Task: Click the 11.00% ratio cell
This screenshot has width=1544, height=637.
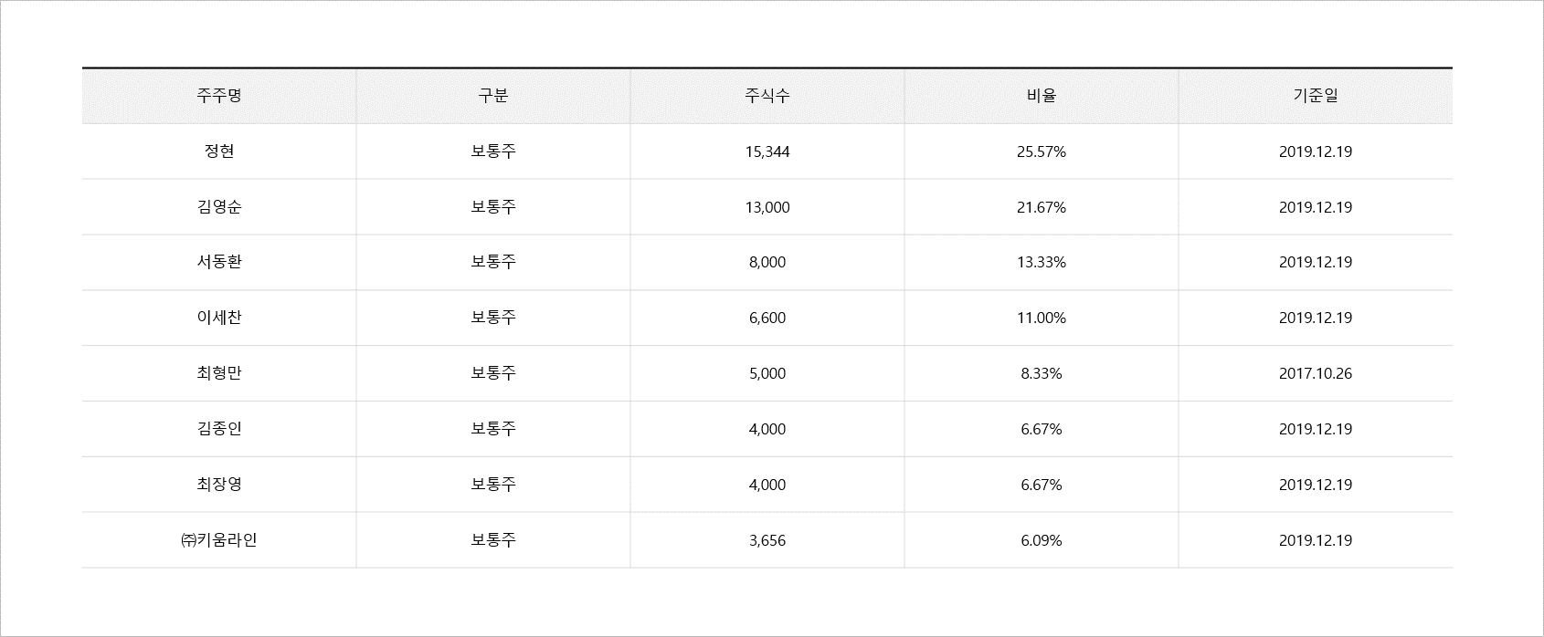Action: (1042, 318)
